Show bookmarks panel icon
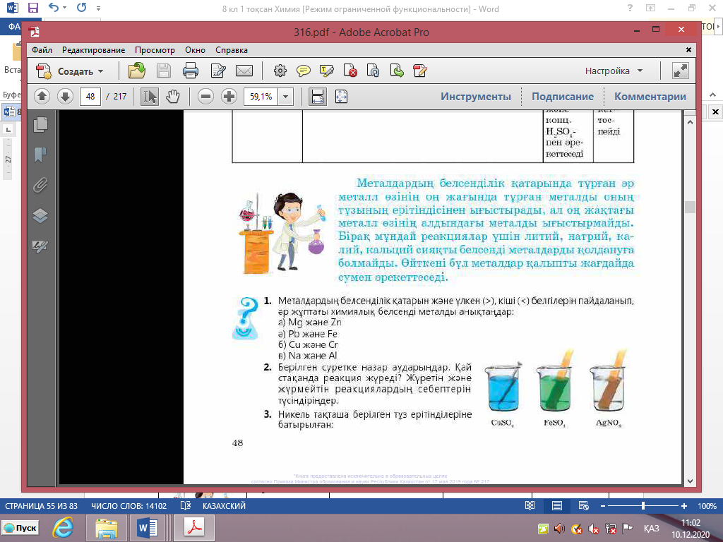Screen dimensions: 723x542 [40, 155]
